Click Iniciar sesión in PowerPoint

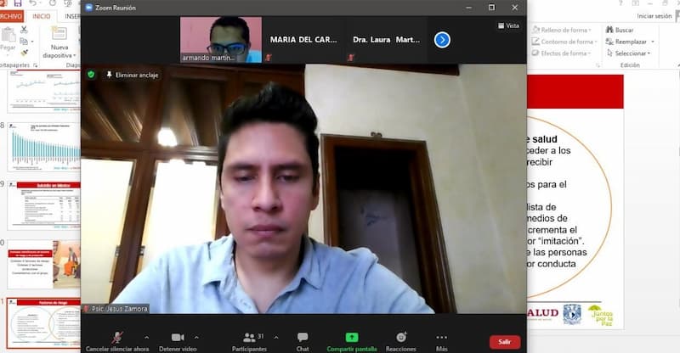tap(654, 16)
